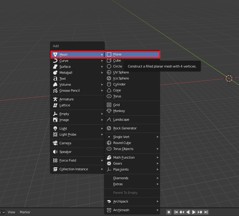This screenshot has height=216, width=239.
Task: Toggle the auto-keying record button
Action: 169,212
